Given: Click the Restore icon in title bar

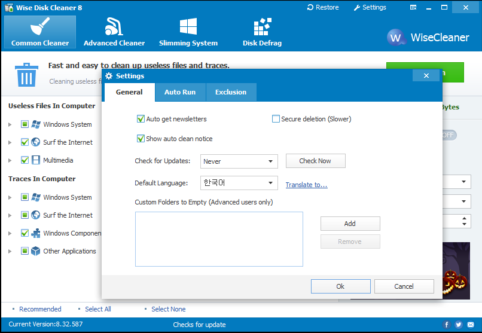Looking at the screenshot, I should [310, 7].
